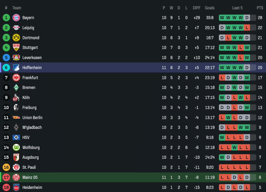
Task: Click Bayern's most recent draw result badge
Action: 247,18
